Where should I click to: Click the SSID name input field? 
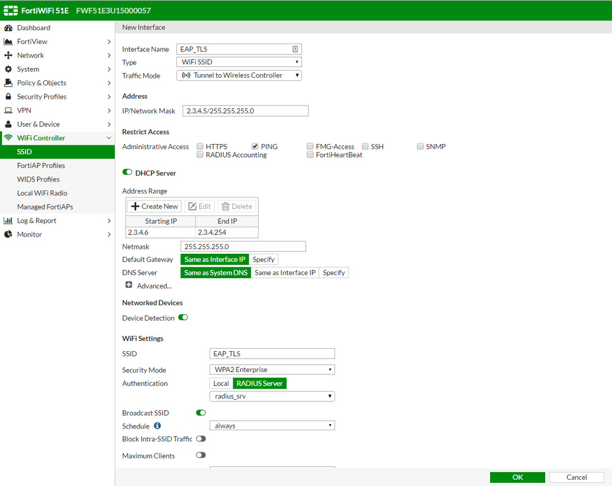272,354
